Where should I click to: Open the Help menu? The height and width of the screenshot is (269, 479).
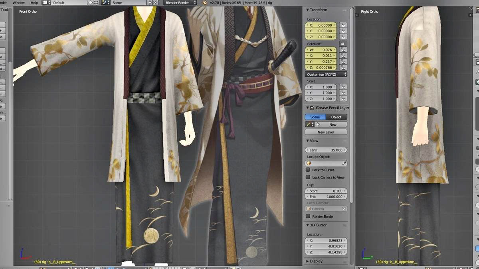(x=34, y=3)
